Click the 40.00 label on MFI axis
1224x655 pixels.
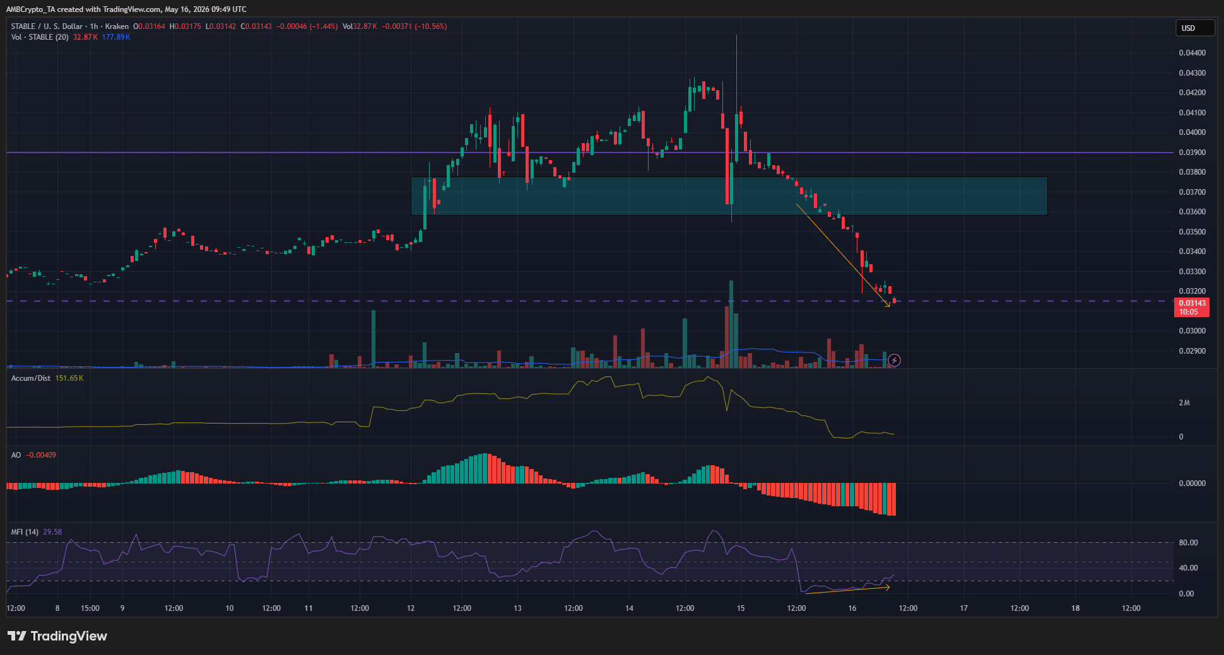[1188, 568]
